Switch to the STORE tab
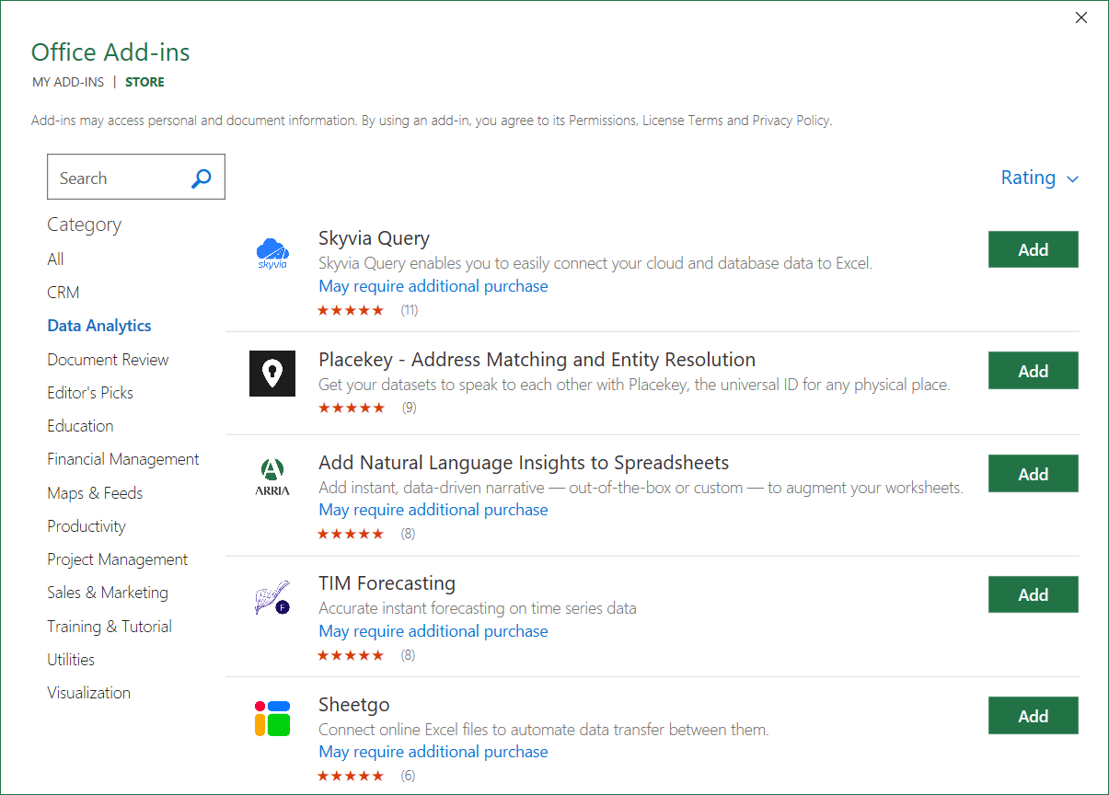This screenshot has width=1109, height=795. click(x=144, y=82)
